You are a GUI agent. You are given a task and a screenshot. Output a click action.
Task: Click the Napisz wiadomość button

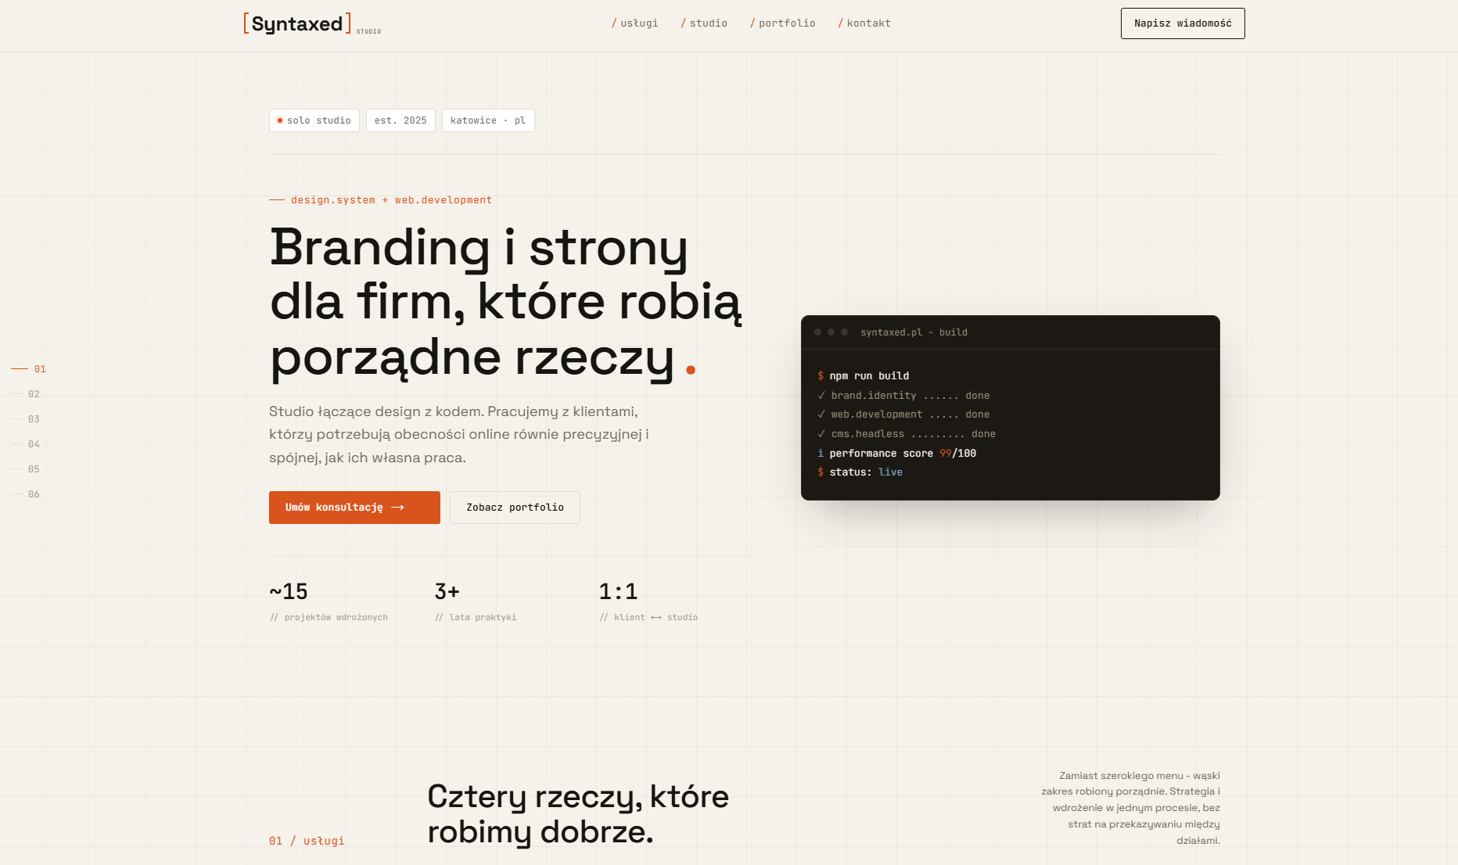pos(1183,23)
